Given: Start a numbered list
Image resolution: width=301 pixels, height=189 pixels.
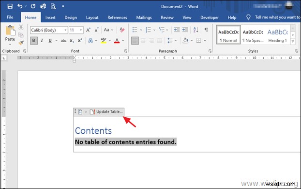Looking at the screenshot, I should (x=148, y=30).
